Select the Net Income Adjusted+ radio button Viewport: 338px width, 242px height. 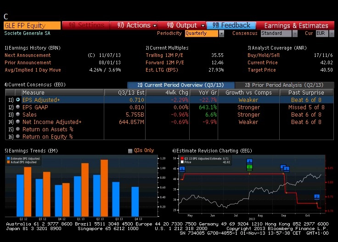18,122
